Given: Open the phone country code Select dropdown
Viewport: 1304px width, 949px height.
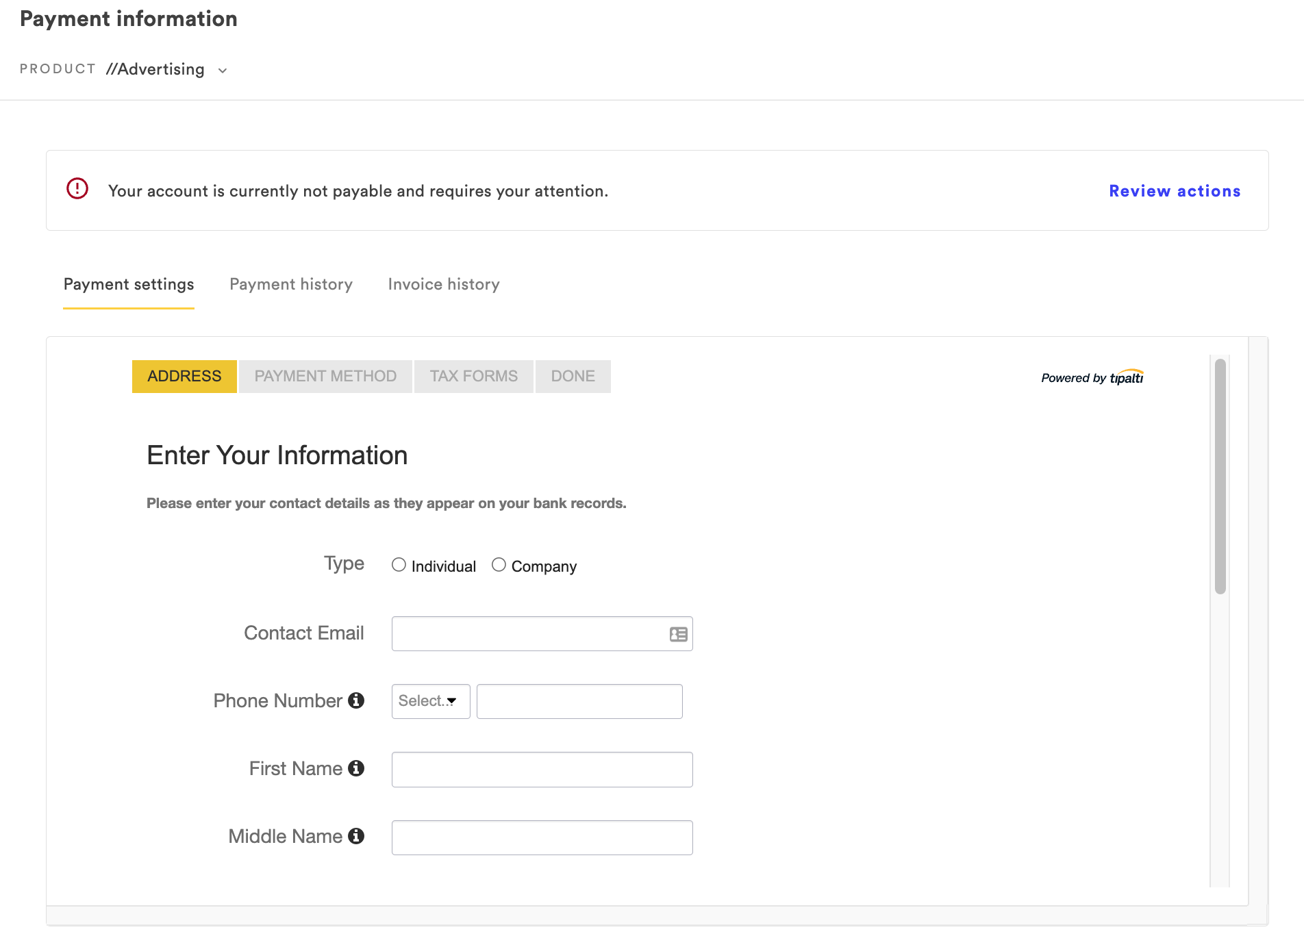Looking at the screenshot, I should [x=430, y=701].
